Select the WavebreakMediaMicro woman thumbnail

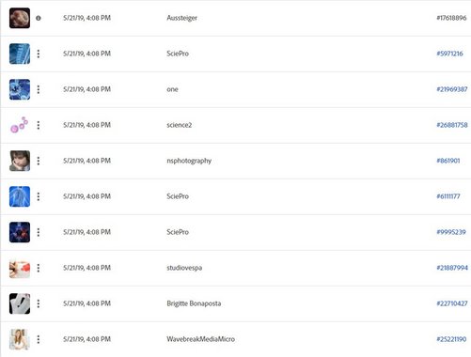pyautogui.click(x=20, y=339)
